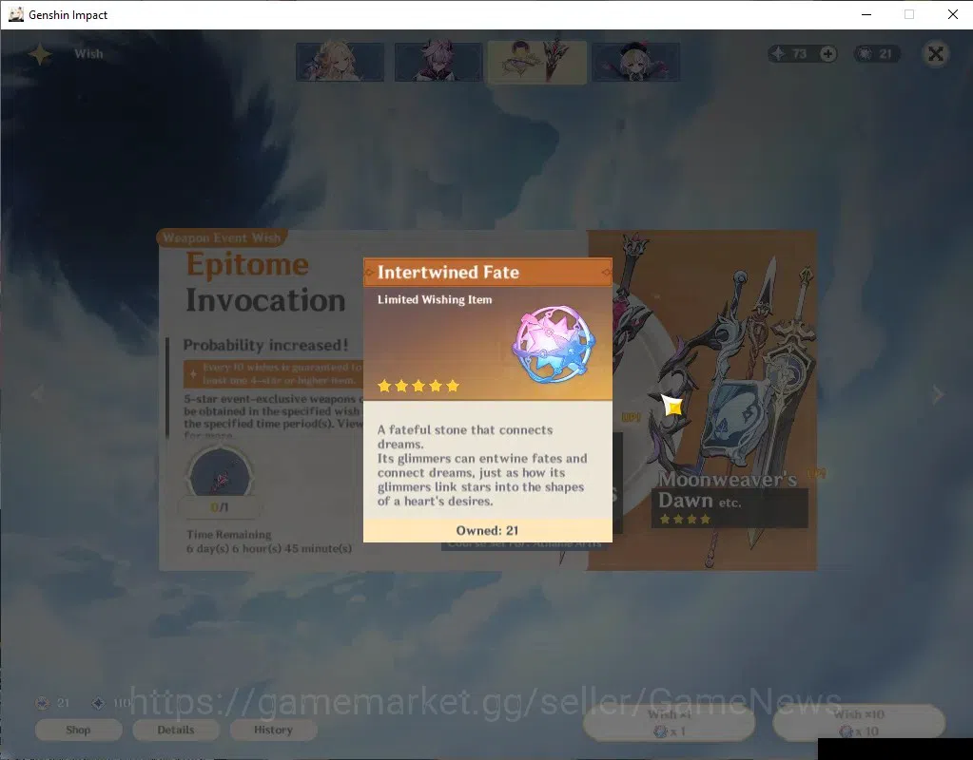Click the Time Remaining text
The image size is (973, 760).
(229, 534)
